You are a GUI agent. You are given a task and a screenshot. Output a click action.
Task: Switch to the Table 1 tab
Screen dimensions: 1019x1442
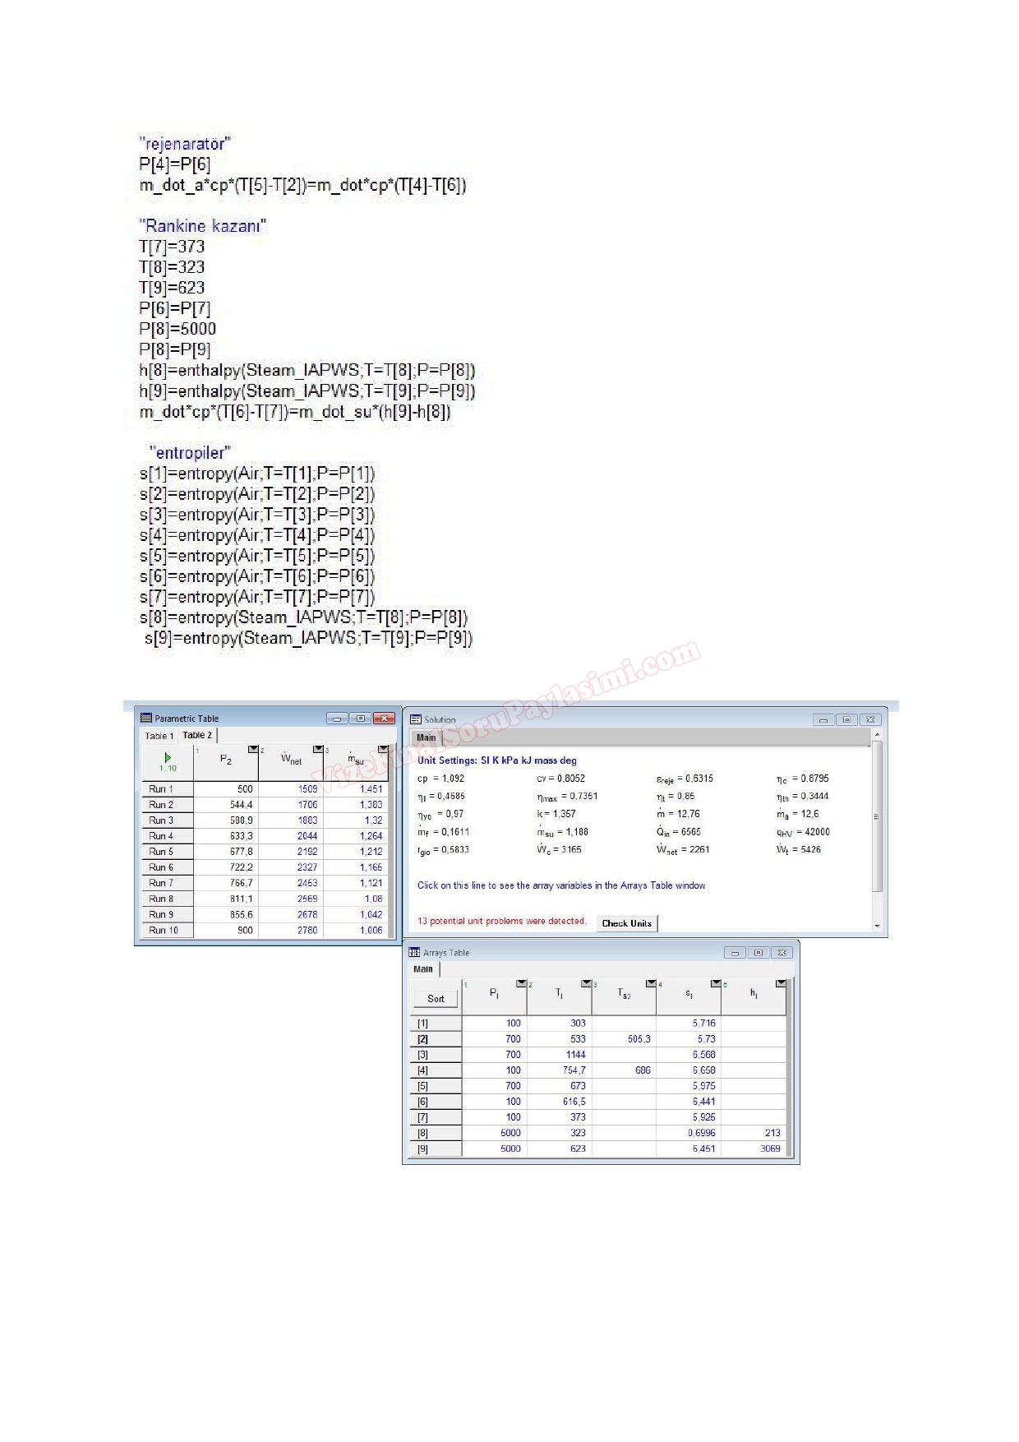159,736
